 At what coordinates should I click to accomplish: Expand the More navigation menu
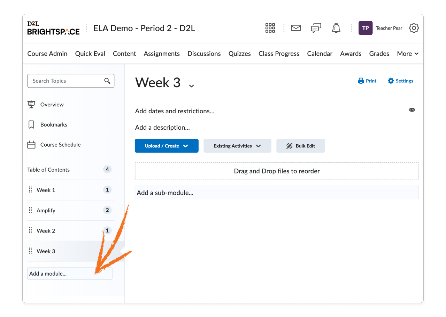click(x=408, y=54)
